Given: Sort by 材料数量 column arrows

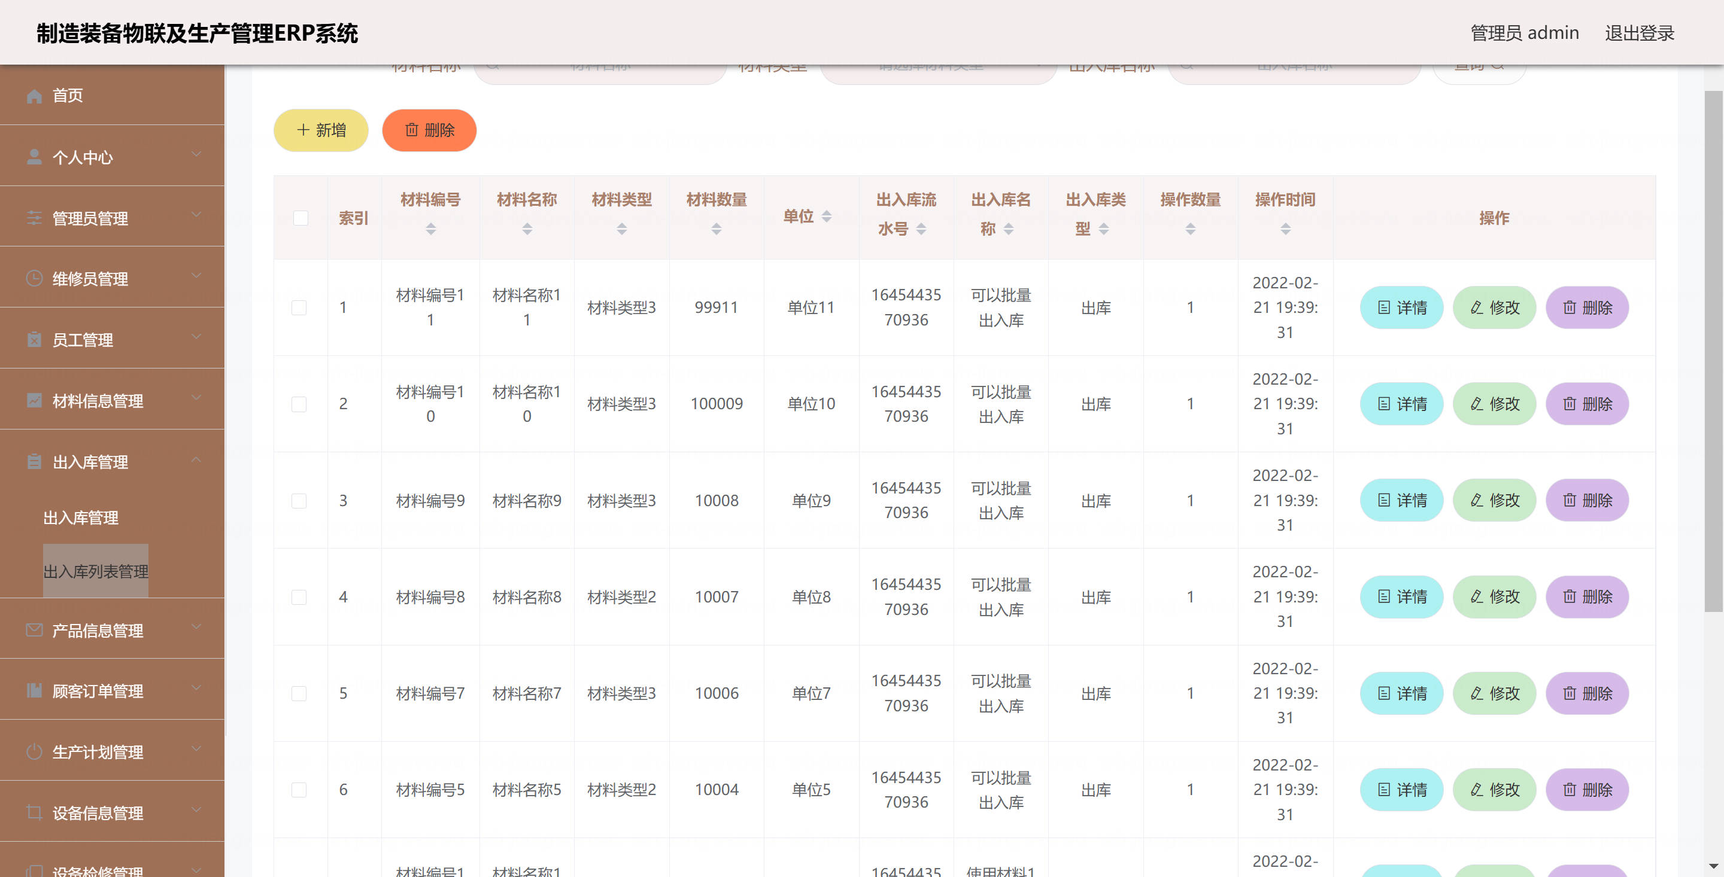Looking at the screenshot, I should click(x=717, y=229).
